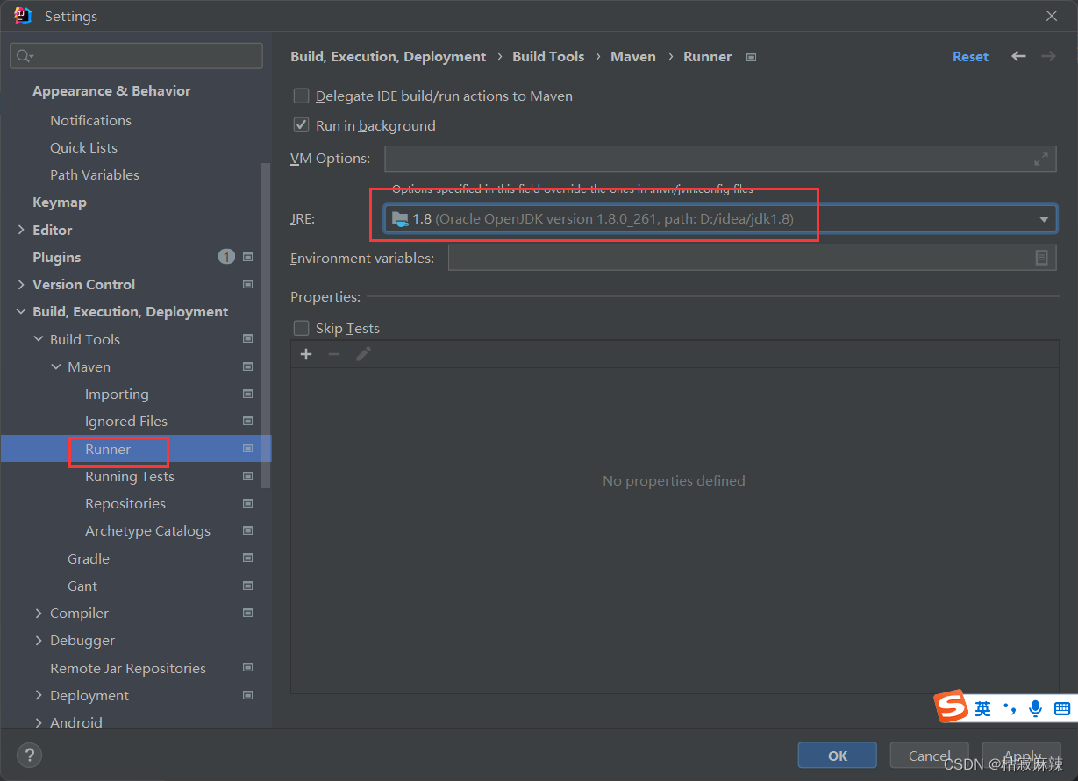Click the project-level icon next to Plugins
The image size is (1078, 781).
[x=248, y=257]
